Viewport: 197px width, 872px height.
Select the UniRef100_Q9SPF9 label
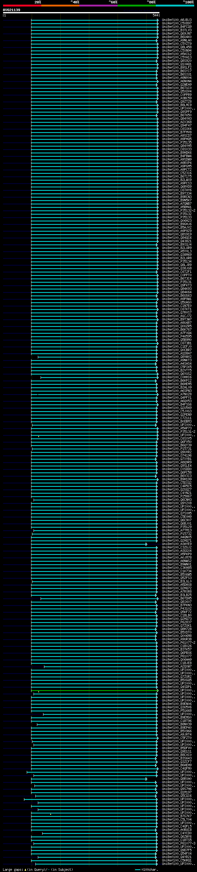pos(177,112)
